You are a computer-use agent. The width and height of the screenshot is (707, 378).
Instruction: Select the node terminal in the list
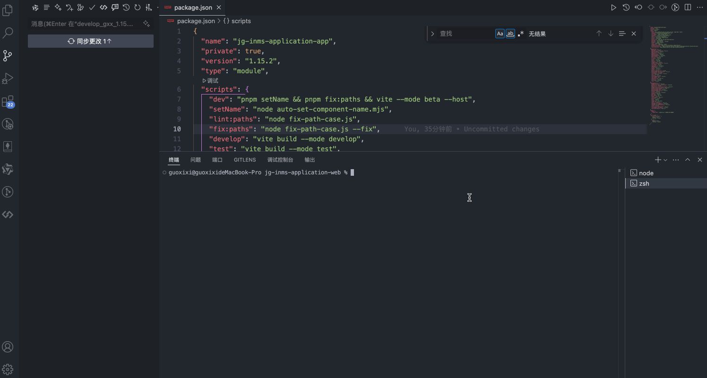coord(666,173)
